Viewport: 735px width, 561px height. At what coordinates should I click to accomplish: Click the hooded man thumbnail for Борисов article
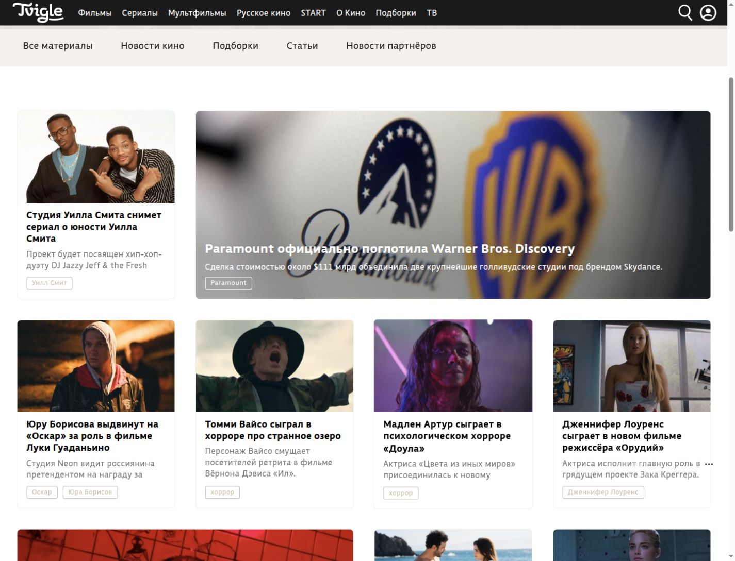pyautogui.click(x=96, y=366)
